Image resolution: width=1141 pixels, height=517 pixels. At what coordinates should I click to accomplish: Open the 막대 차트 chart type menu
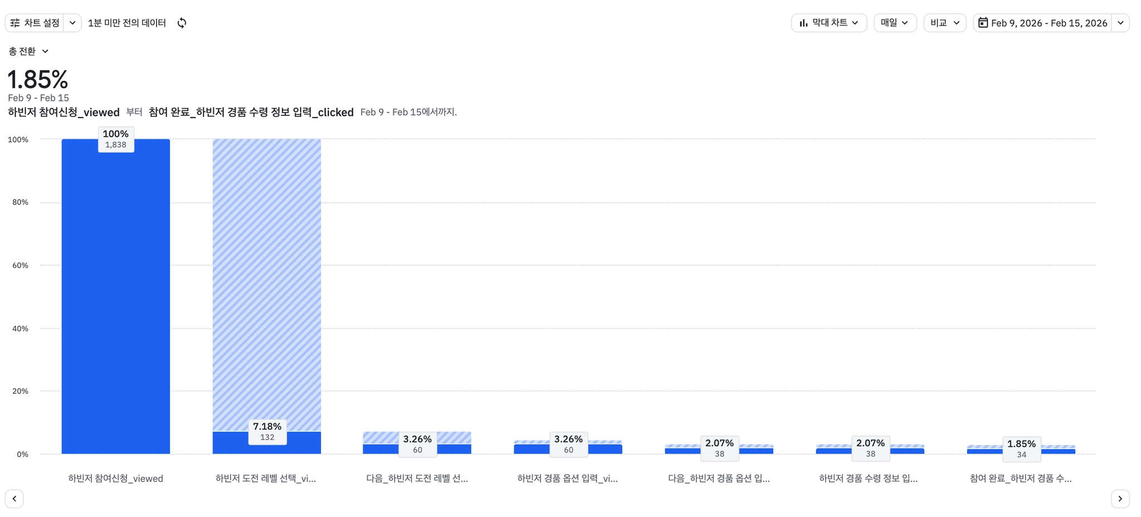tap(829, 23)
